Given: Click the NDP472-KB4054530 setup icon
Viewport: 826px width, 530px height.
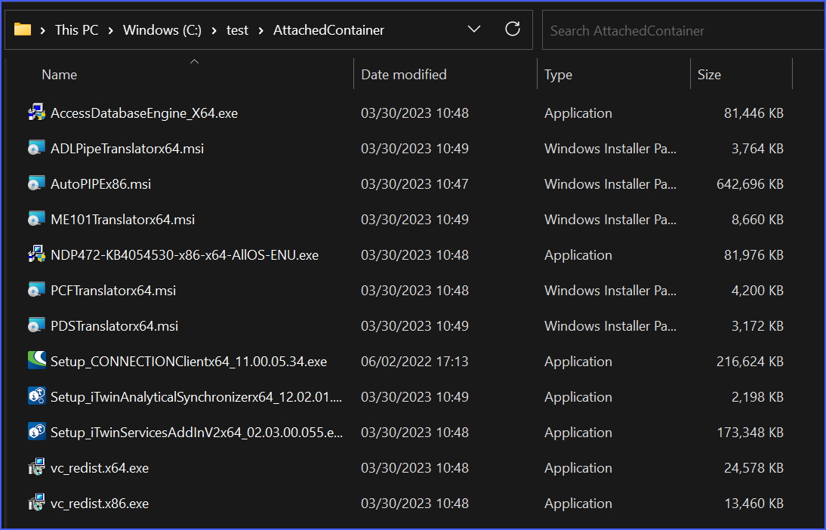Looking at the screenshot, I should click(x=36, y=254).
